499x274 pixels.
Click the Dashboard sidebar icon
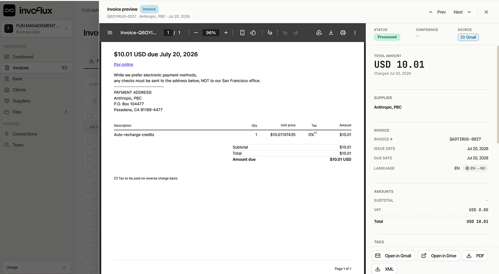(x=7, y=57)
